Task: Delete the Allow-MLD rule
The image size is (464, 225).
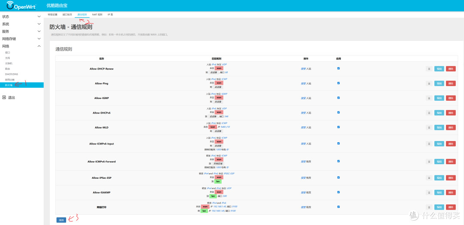Action: (451, 128)
